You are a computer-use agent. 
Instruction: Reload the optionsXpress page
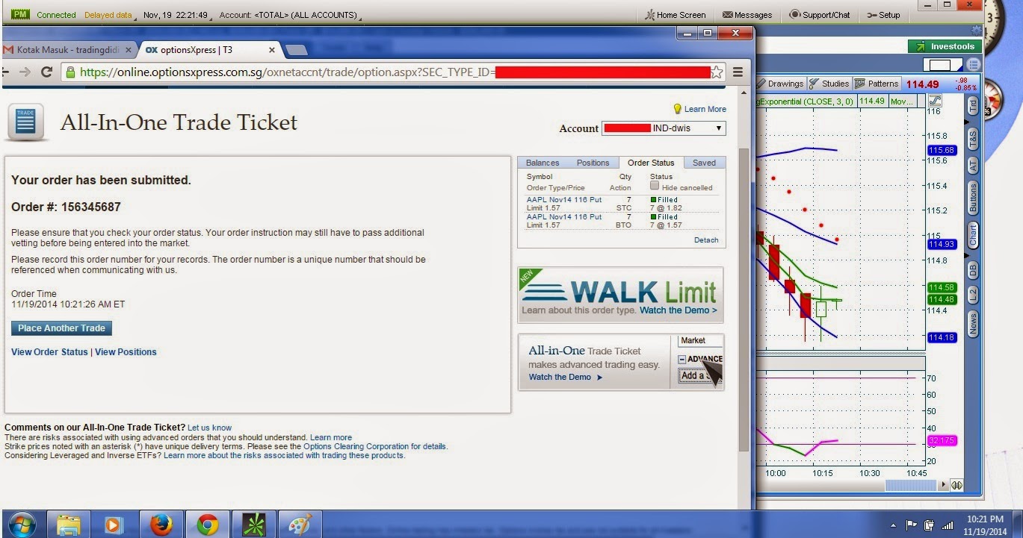click(46, 72)
